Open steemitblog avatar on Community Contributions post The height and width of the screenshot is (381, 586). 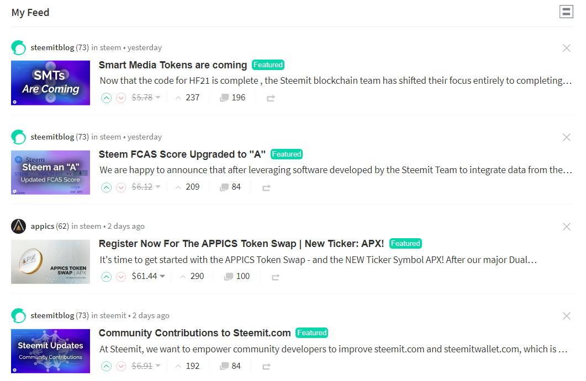pyautogui.click(x=18, y=316)
